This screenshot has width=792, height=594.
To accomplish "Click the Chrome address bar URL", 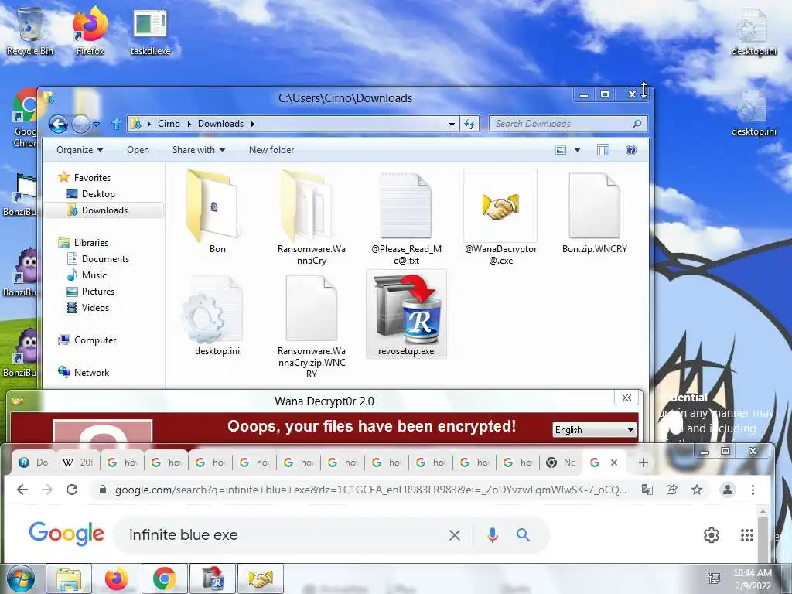I will click(370, 490).
